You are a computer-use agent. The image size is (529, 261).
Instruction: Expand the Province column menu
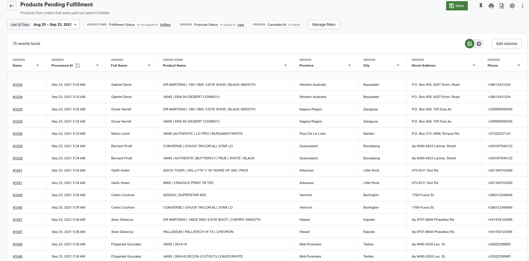point(349,65)
